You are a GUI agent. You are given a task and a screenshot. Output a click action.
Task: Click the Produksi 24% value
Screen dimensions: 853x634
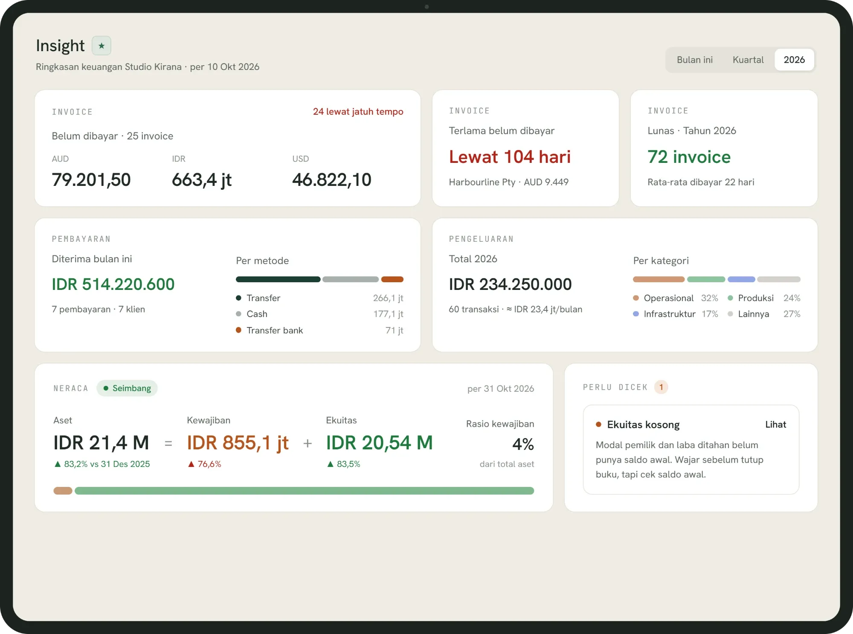coord(792,298)
